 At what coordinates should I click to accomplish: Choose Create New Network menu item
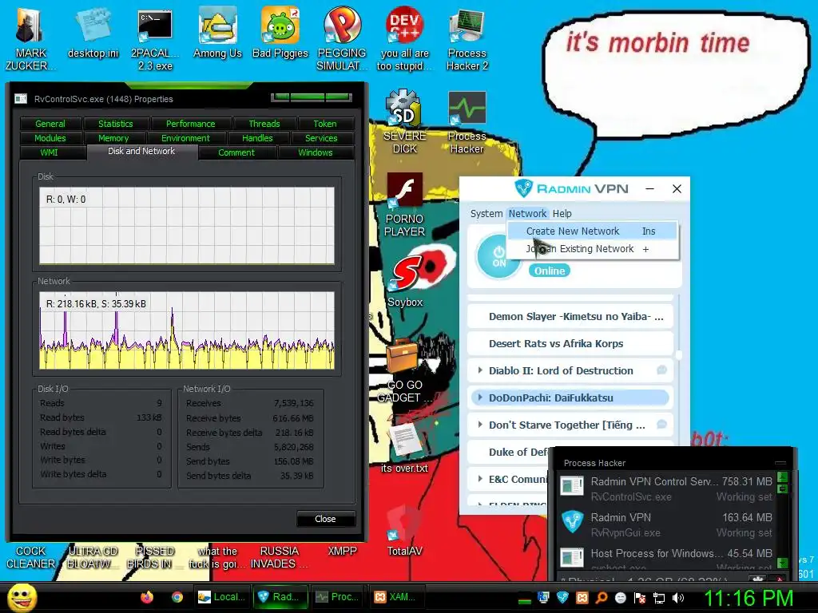click(x=592, y=231)
